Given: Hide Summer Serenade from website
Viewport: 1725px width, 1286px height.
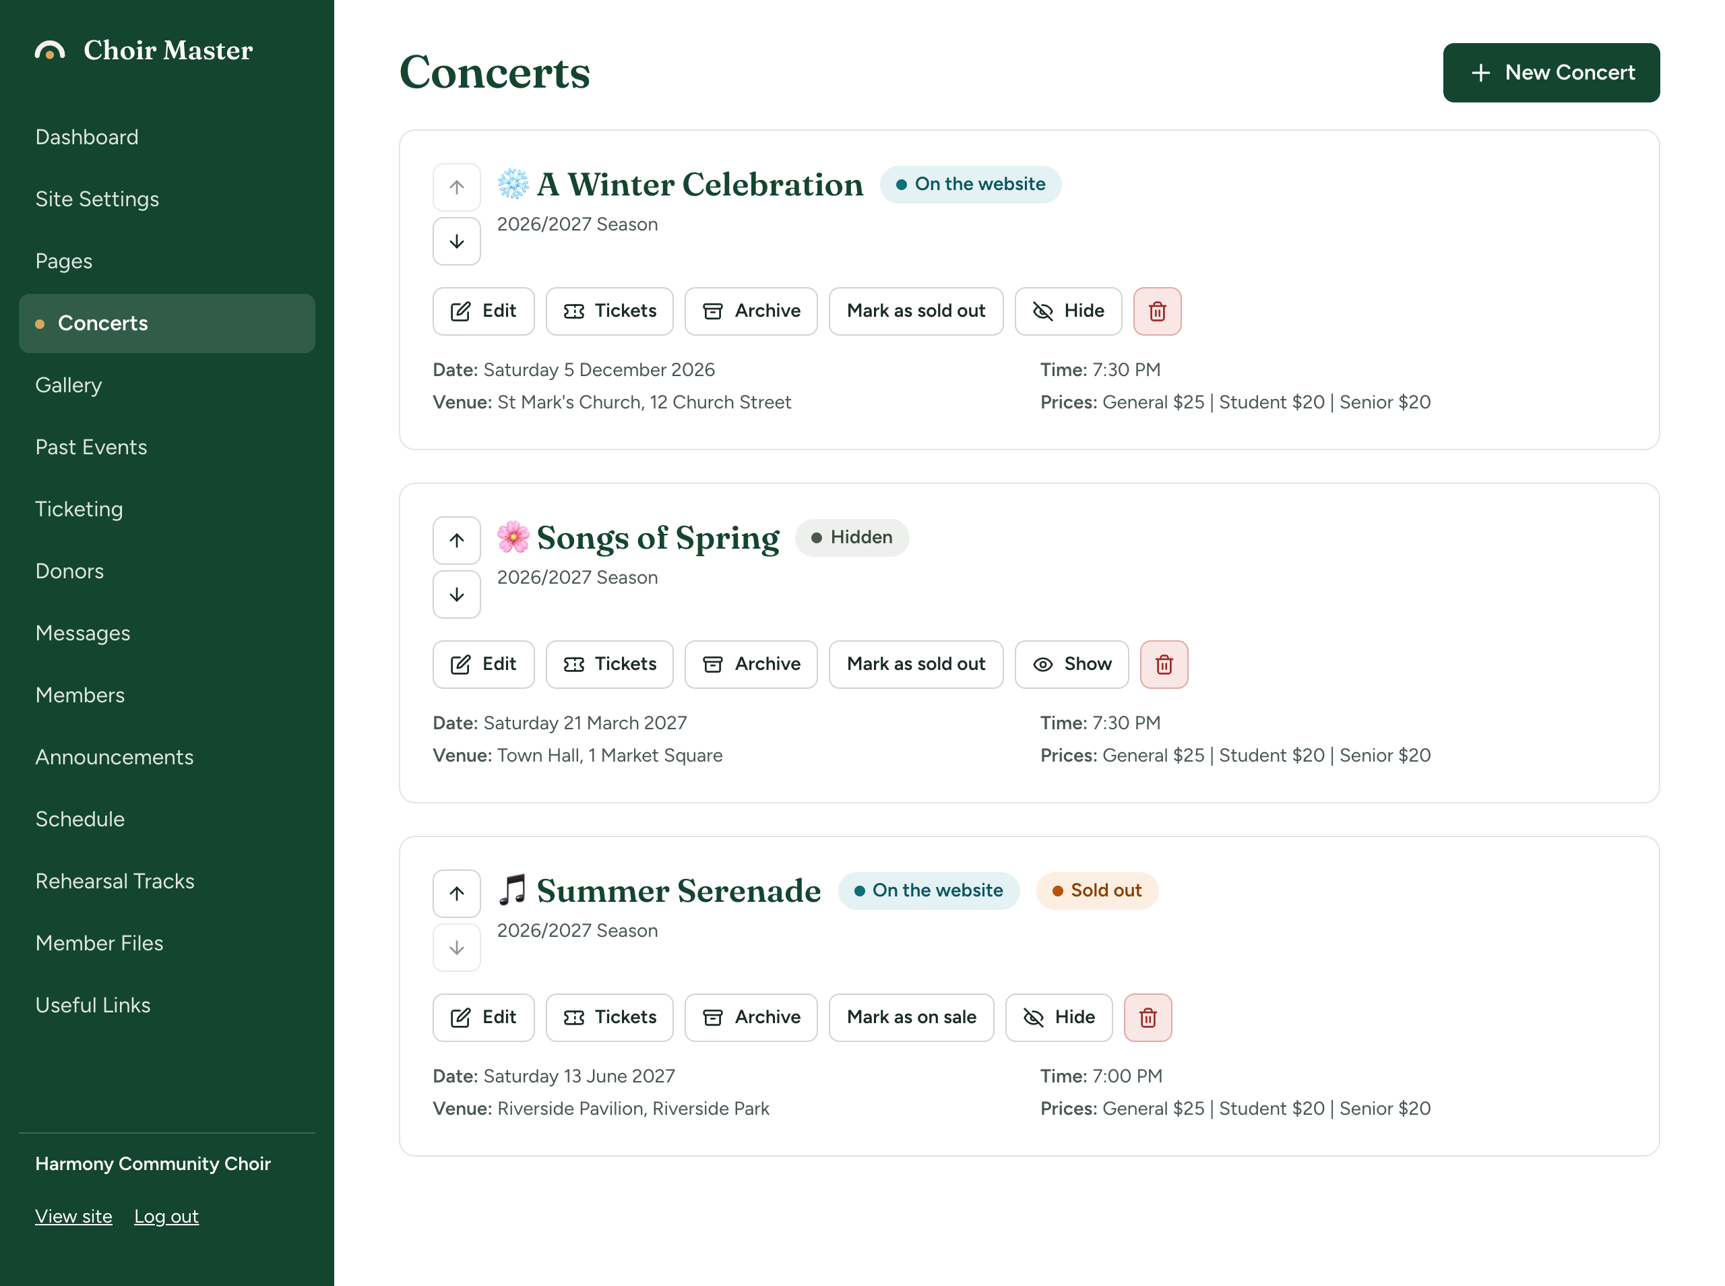Looking at the screenshot, I should 1059,1018.
